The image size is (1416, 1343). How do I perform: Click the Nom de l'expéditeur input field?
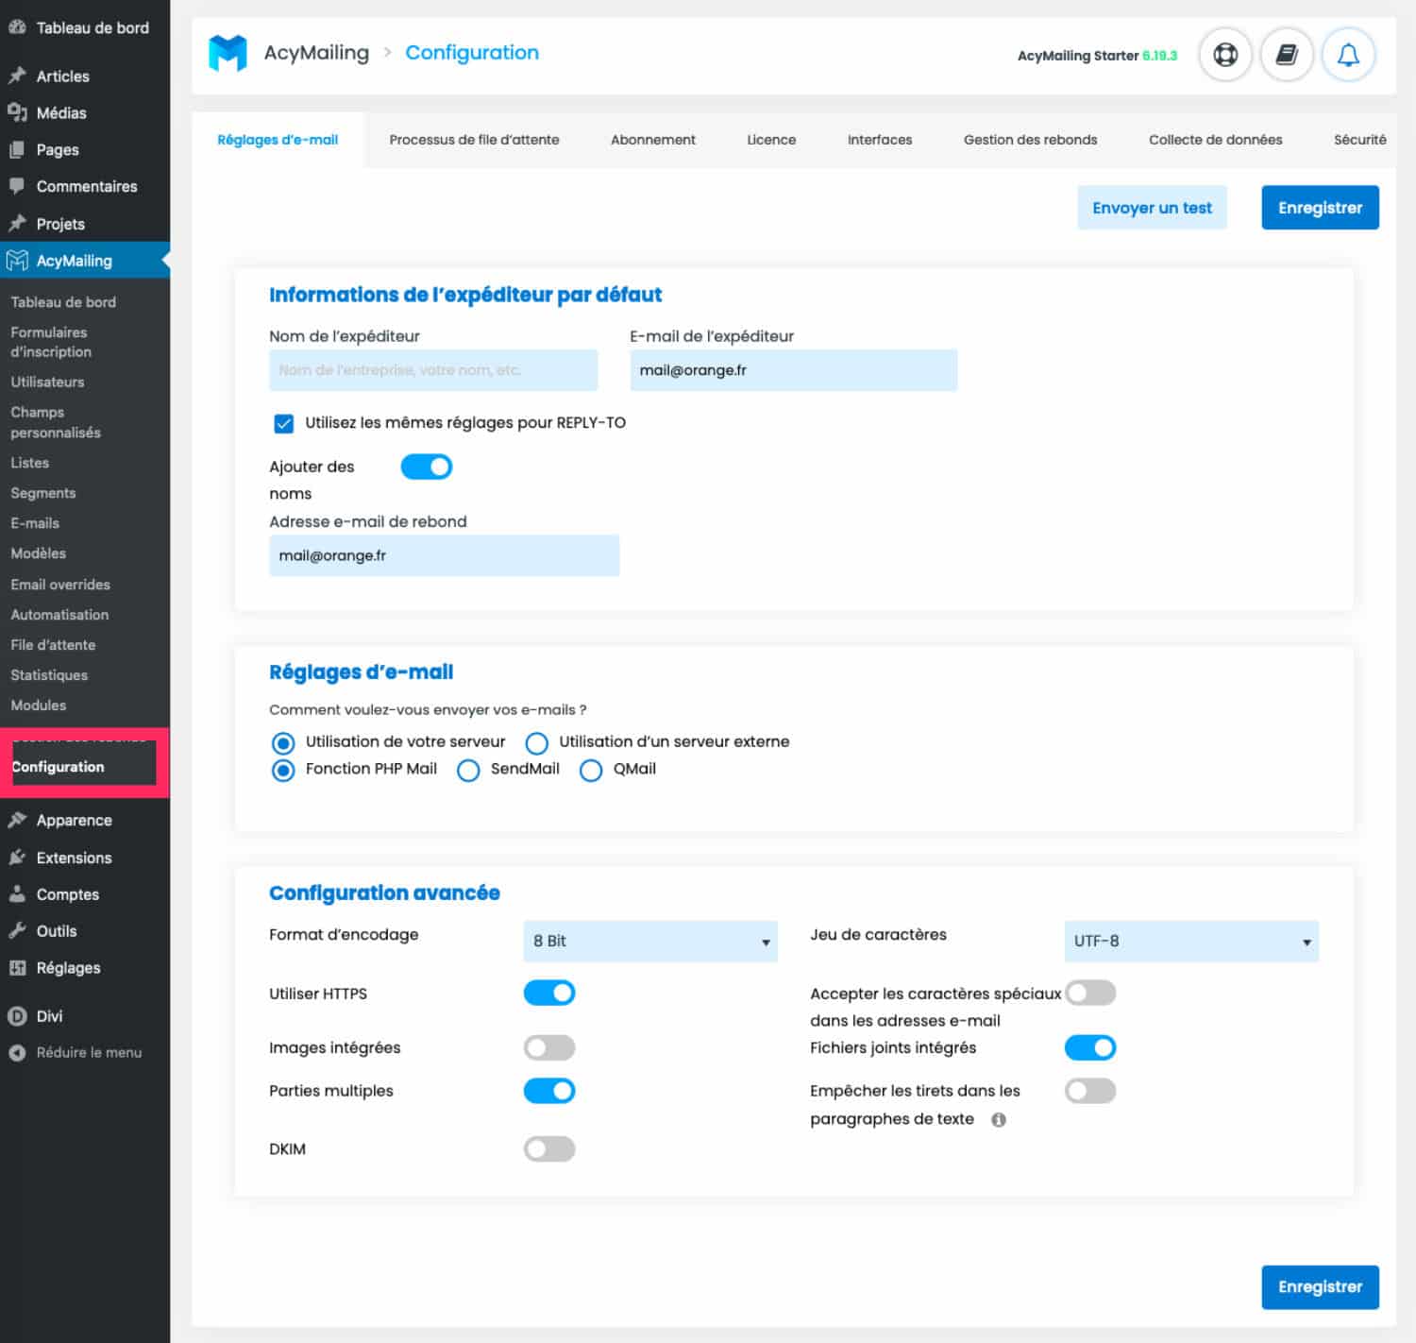click(x=433, y=370)
